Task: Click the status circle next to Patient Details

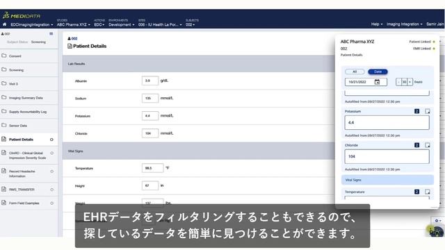Action: [x=51, y=140]
